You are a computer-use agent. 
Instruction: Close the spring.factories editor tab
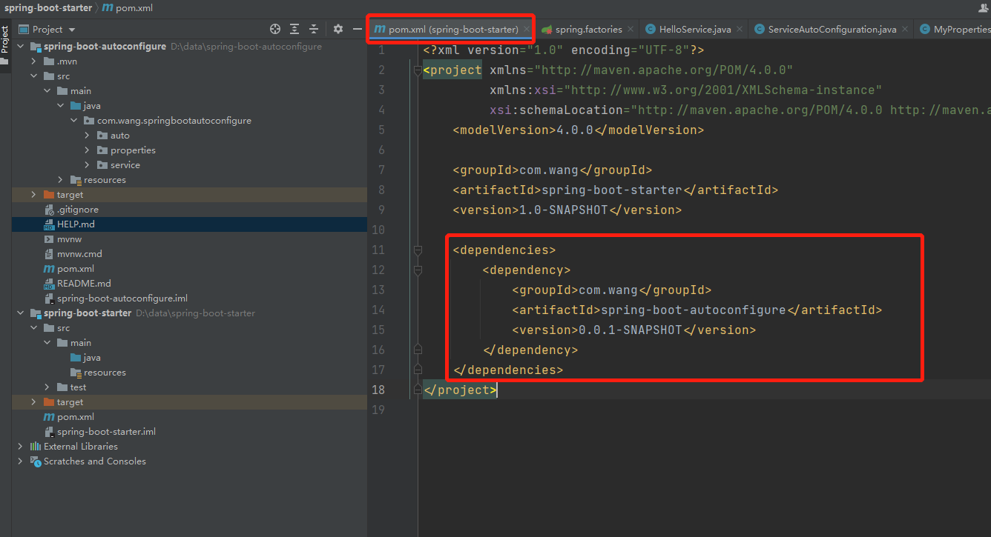coord(631,30)
